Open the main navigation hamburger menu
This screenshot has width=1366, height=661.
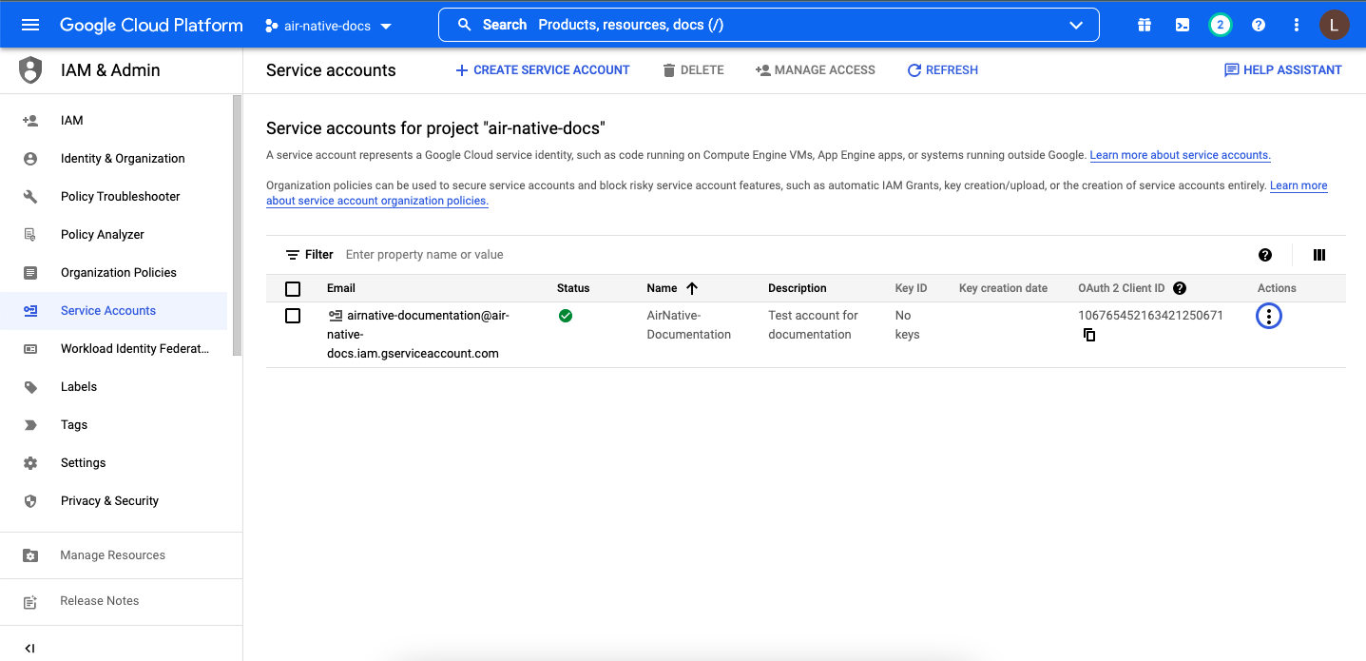click(30, 25)
